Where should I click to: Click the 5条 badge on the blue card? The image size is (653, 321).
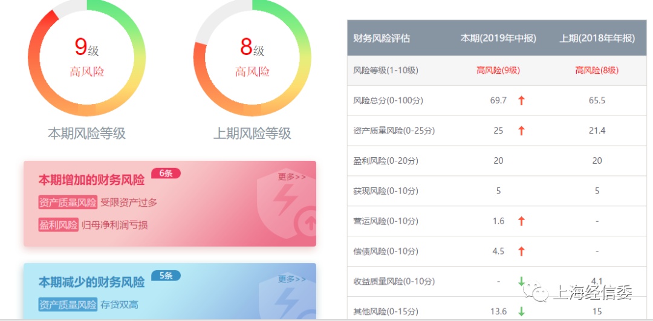coord(166,275)
